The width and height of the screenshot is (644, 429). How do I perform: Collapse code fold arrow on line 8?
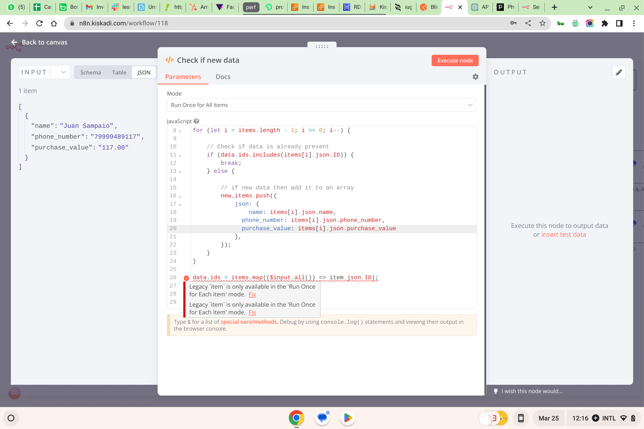[x=180, y=131]
